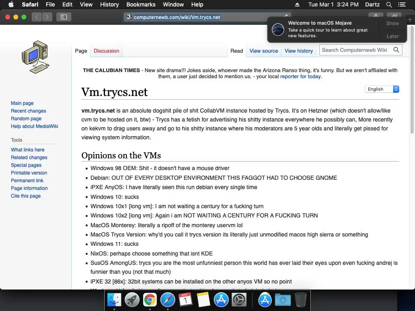Viewport: 415px width, 311px height.
Task: Click 'THE CALUBIAN TIMES' banner text
Action: point(111,70)
